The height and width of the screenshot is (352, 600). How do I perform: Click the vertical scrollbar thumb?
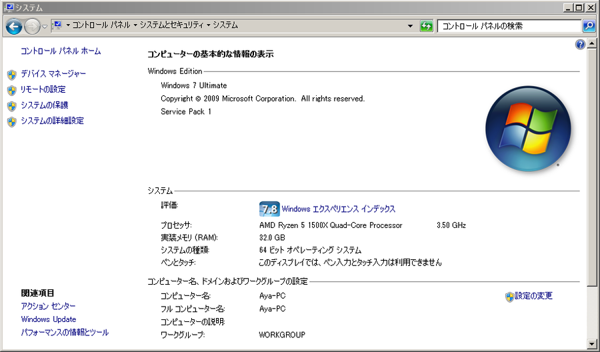(592, 167)
